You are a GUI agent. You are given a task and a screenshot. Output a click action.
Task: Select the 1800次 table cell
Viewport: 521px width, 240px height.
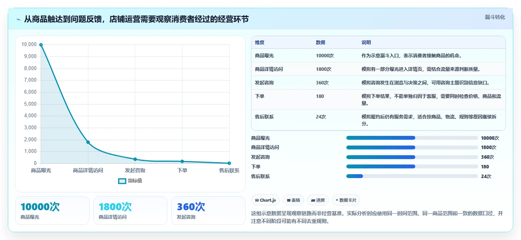click(x=323, y=69)
